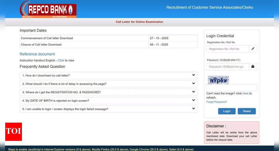Focus the Registration No / Roll No field
This screenshot has height=151, width=279.
pos(227,49)
